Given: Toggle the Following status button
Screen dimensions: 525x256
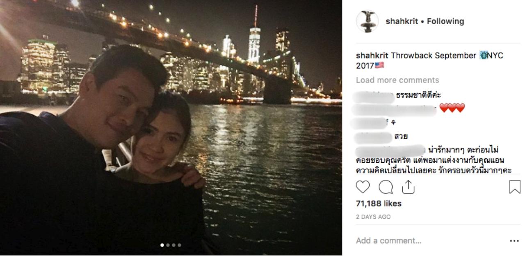Looking at the screenshot, I should click(445, 21).
